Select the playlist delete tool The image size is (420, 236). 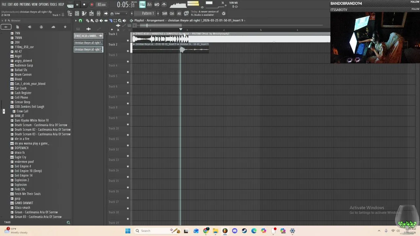[x=97, y=21]
